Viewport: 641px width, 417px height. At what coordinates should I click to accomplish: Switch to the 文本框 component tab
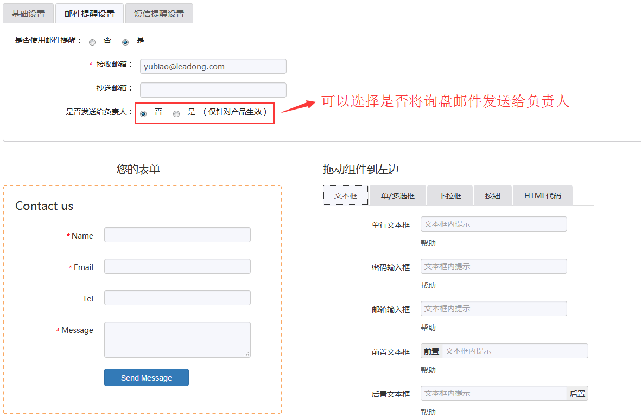tap(345, 195)
